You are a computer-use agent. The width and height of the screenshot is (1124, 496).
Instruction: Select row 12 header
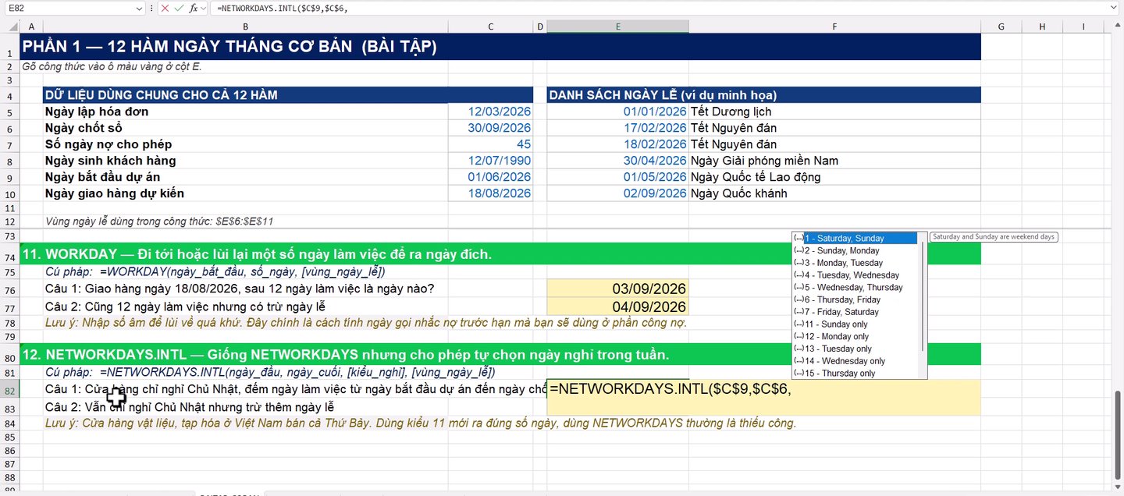[x=10, y=221]
